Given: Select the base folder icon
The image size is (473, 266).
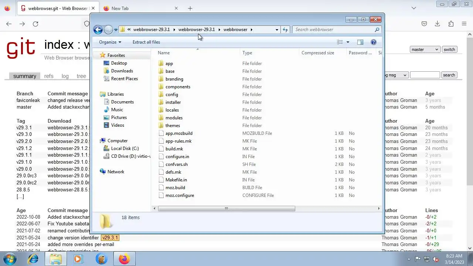Looking at the screenshot, I should pos(161,71).
